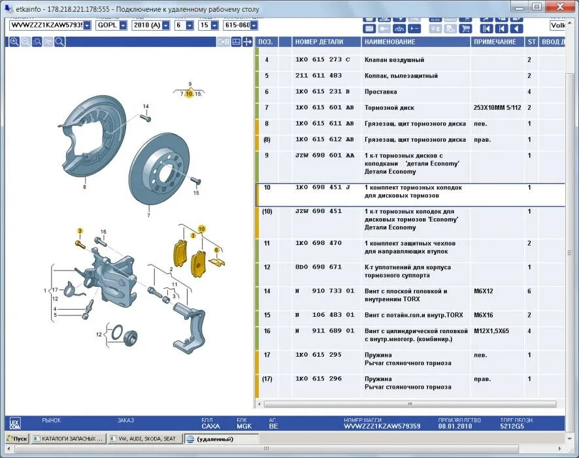
Task: Click the remote desktop bottom horizontal scrollbar
Action: click(266, 448)
